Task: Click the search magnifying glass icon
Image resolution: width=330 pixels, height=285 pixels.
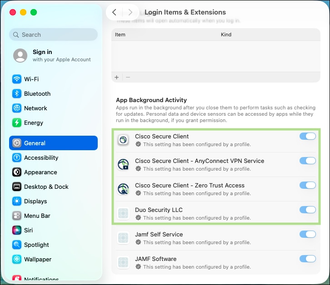Action: [x=16, y=34]
